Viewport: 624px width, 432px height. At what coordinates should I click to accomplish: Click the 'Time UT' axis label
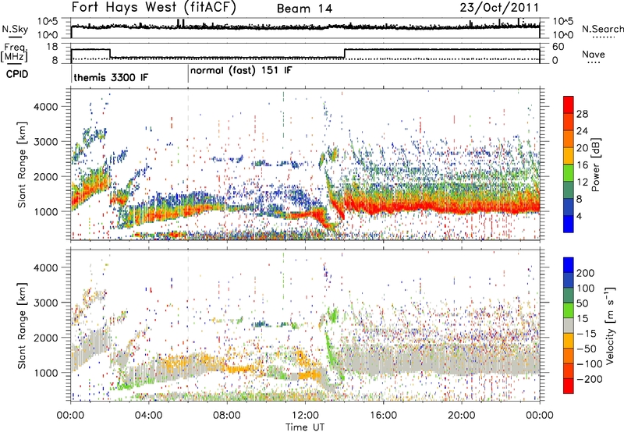pyautogui.click(x=305, y=427)
